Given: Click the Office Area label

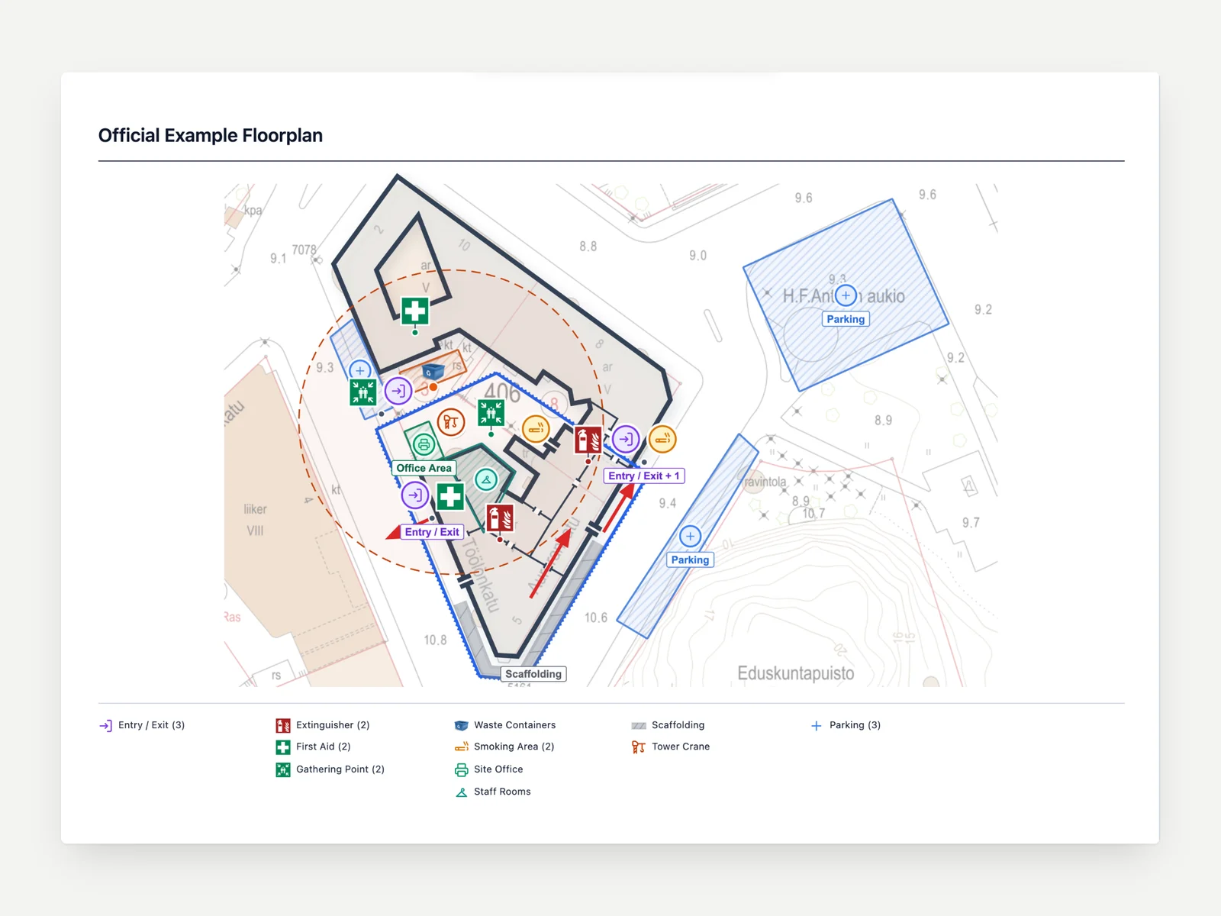Looking at the screenshot, I should (x=424, y=468).
